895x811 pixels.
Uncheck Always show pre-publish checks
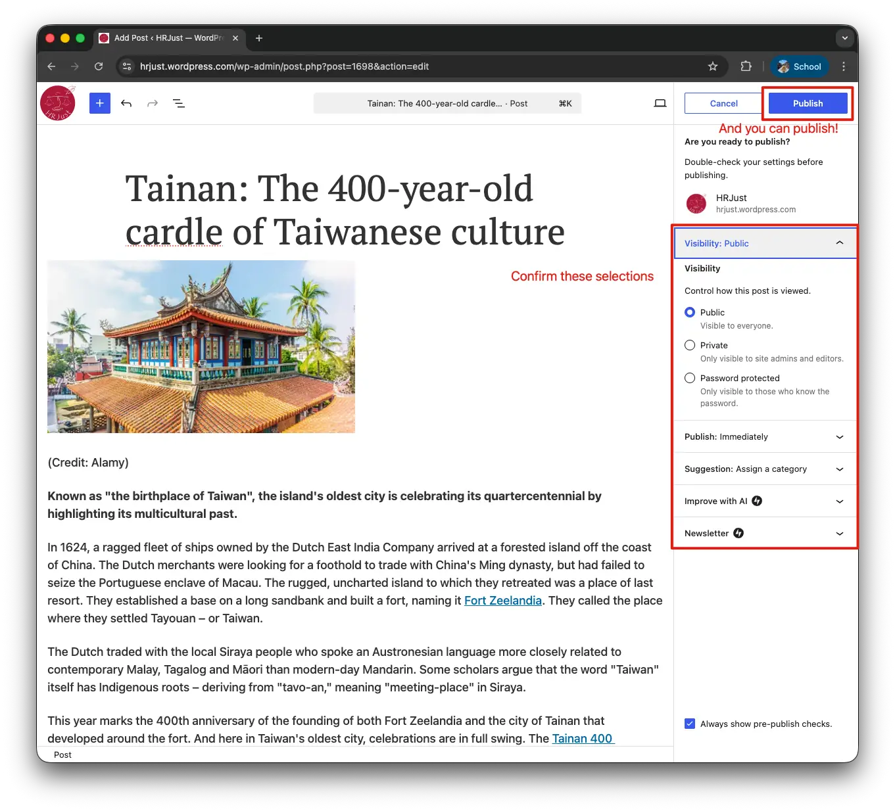tap(690, 724)
